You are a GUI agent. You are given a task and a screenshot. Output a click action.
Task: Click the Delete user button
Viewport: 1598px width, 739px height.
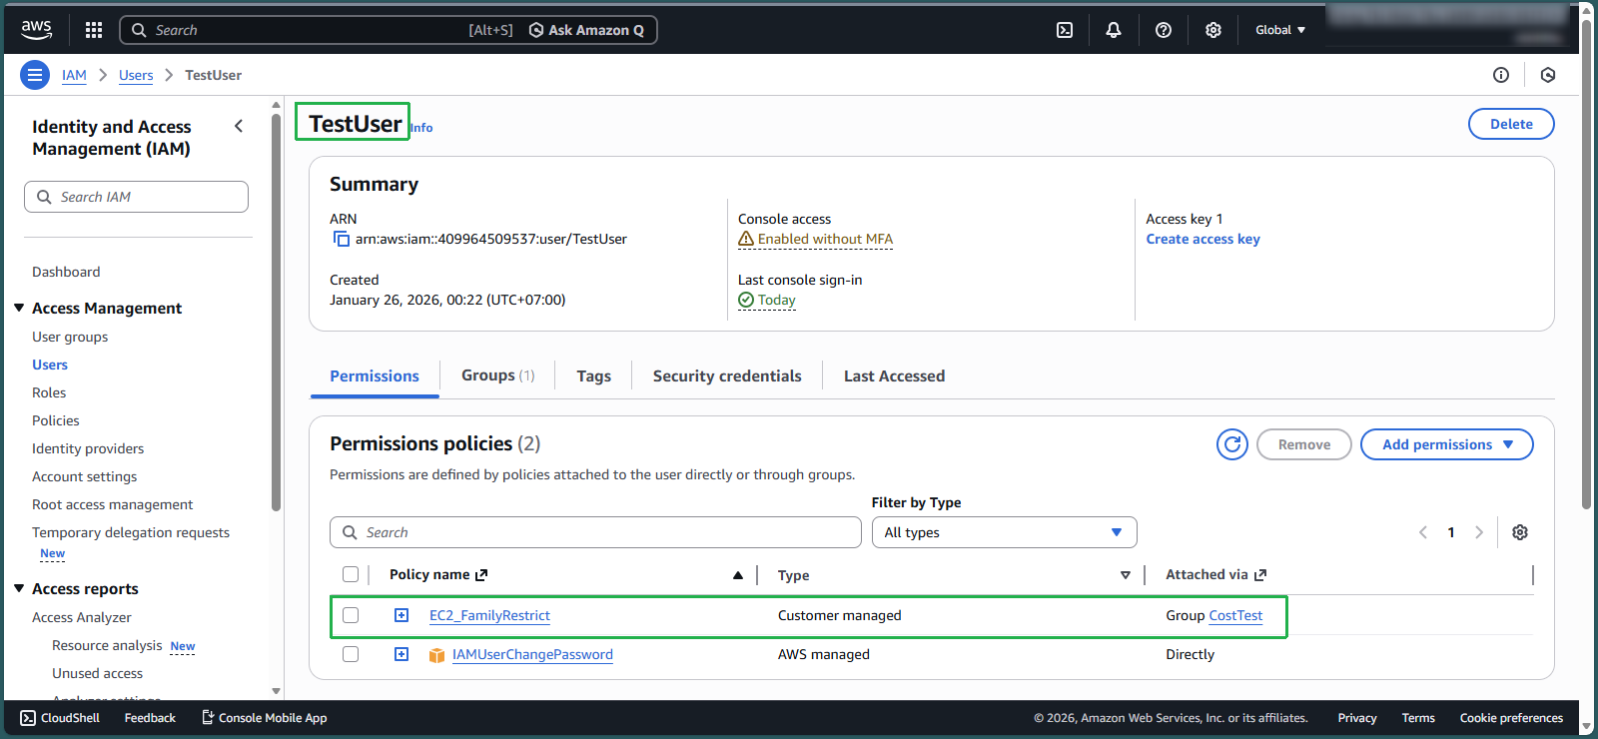pyautogui.click(x=1511, y=124)
